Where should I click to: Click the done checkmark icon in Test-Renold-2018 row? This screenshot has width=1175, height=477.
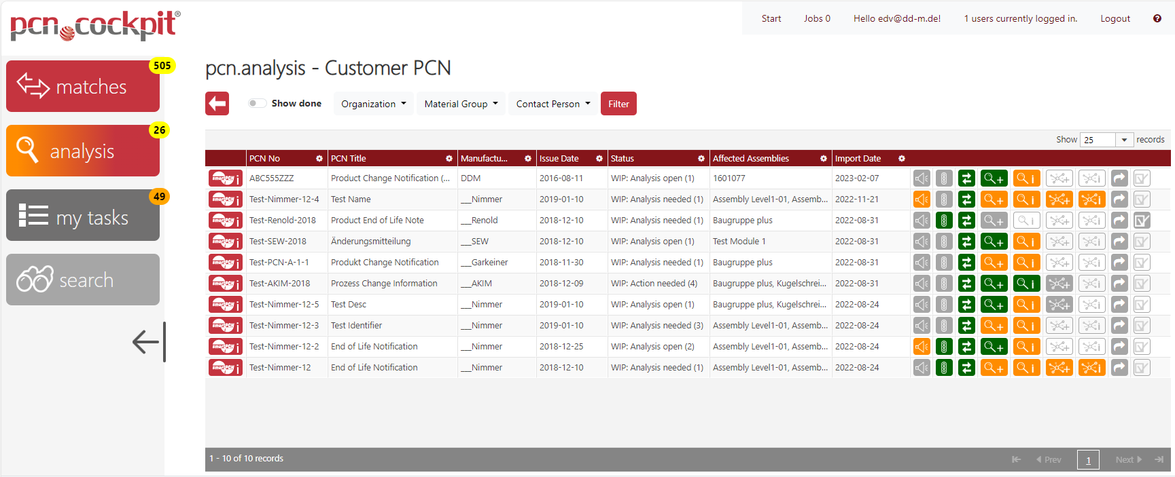pyautogui.click(x=1142, y=221)
